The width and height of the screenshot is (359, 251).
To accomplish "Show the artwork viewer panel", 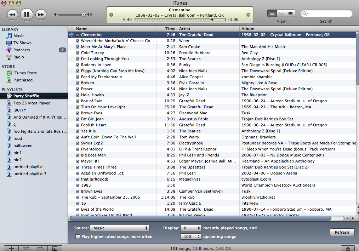I will pos(55,249).
